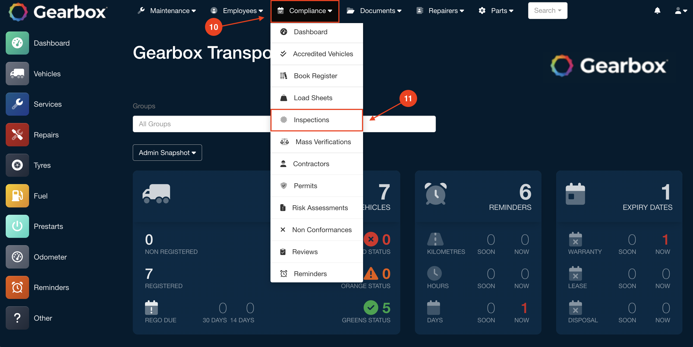Click the alarm clock icon on Reminders card
This screenshot has height=347, width=693.
(x=436, y=194)
